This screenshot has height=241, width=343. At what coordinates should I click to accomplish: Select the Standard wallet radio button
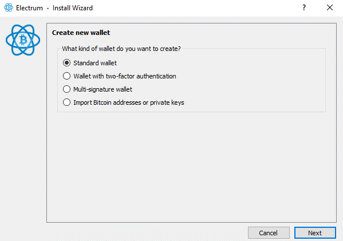(66, 63)
